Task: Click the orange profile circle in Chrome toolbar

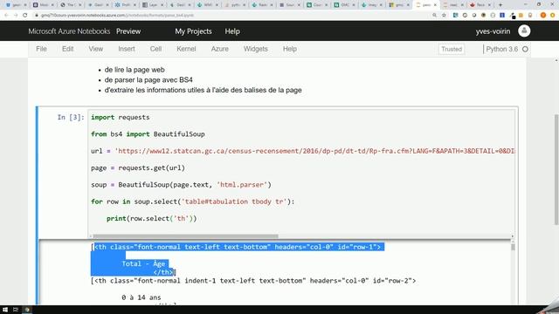Action: click(x=543, y=16)
